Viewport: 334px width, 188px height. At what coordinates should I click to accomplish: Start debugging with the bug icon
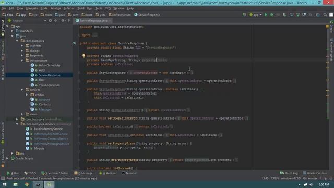tap(272, 15)
